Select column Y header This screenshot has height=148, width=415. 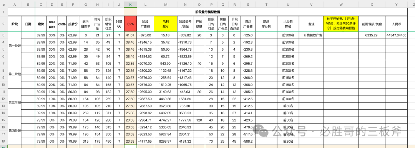396,5
